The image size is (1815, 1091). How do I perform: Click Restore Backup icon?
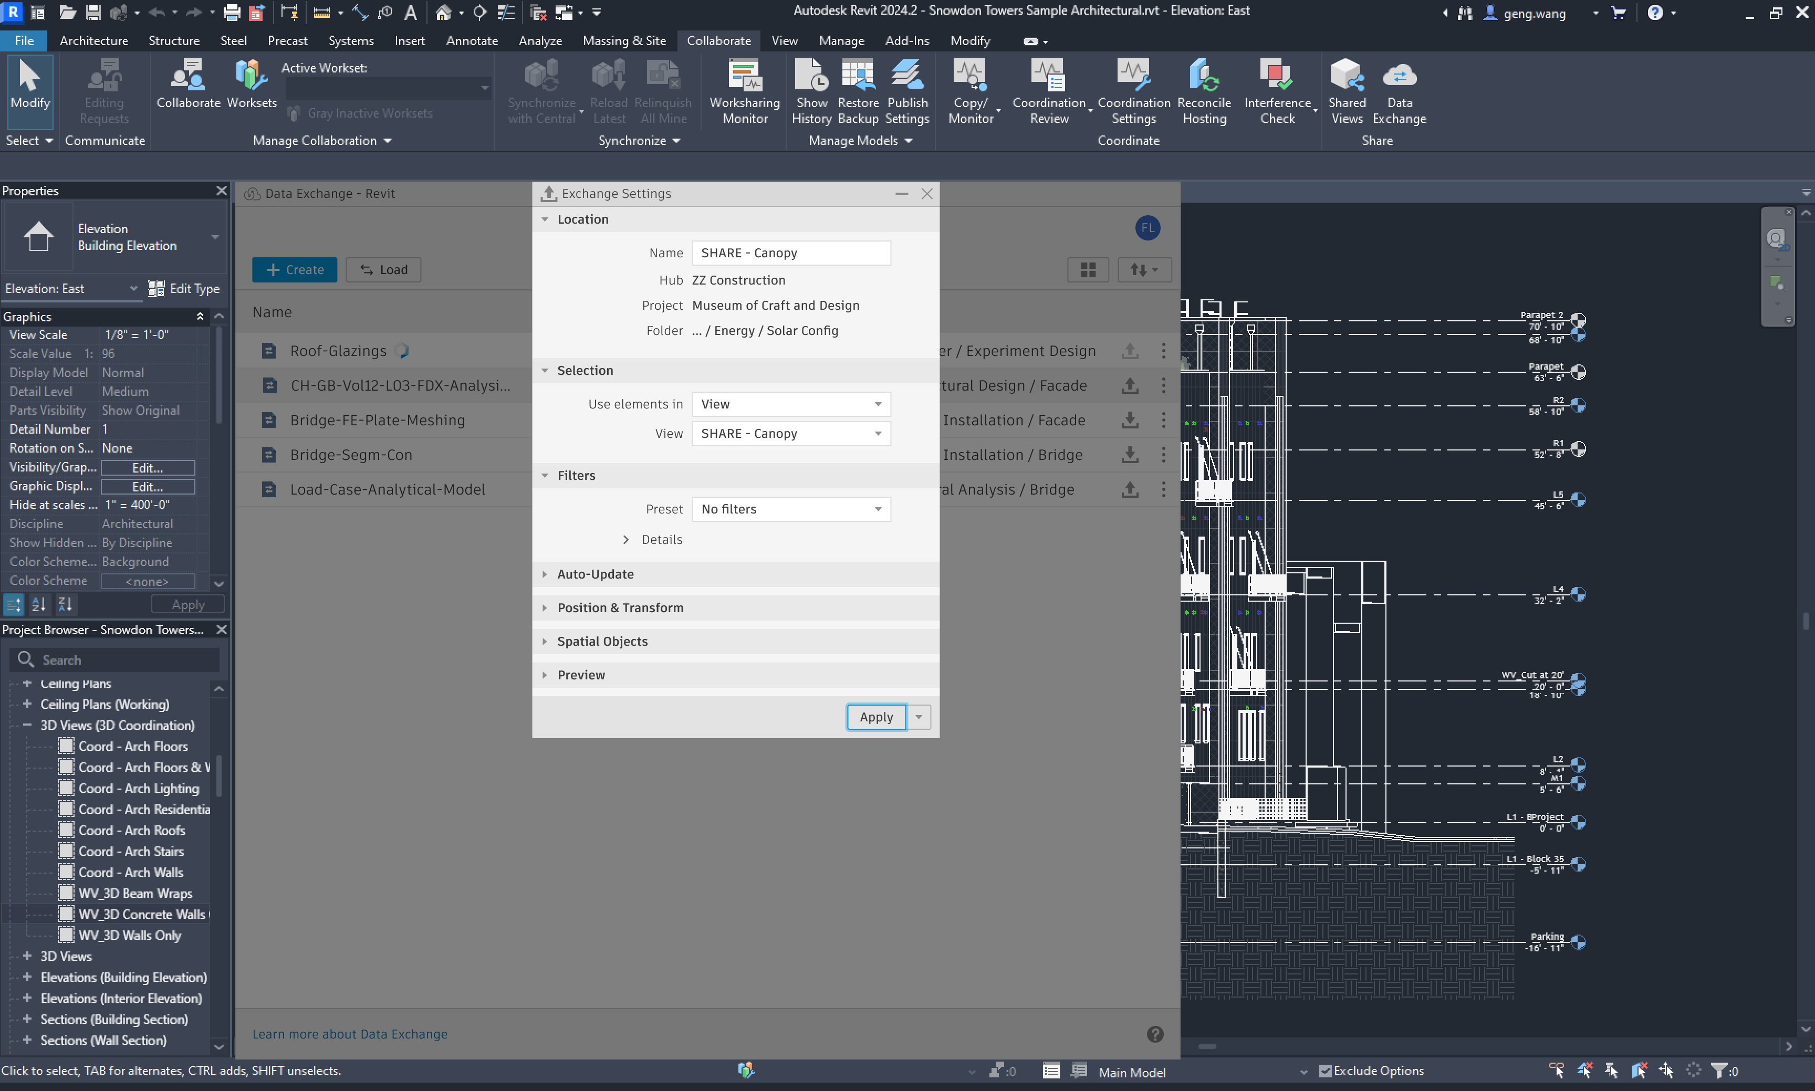pyautogui.click(x=858, y=91)
